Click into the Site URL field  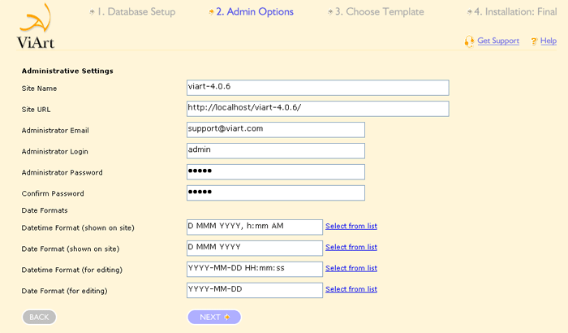pos(318,109)
